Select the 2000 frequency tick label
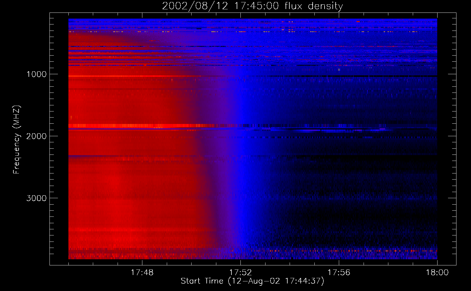The image size is (471, 291). [36, 136]
